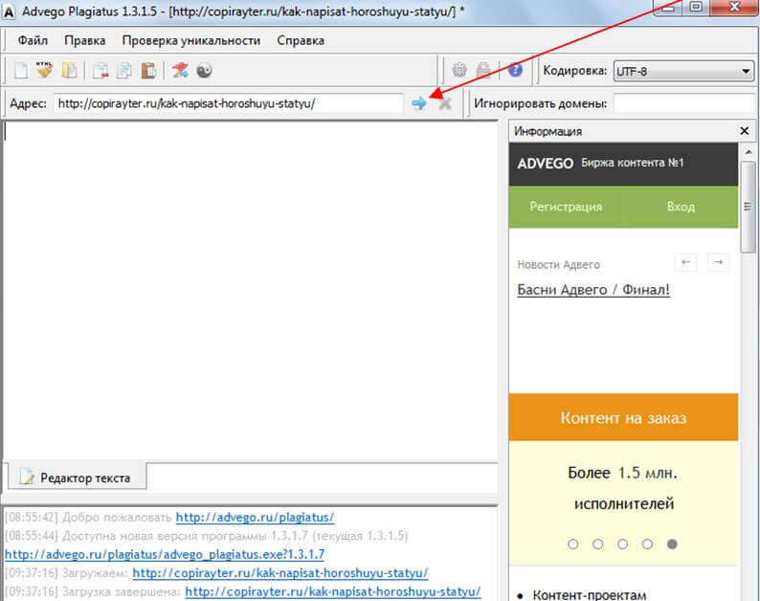Load the address with the blue arrow

(x=419, y=102)
